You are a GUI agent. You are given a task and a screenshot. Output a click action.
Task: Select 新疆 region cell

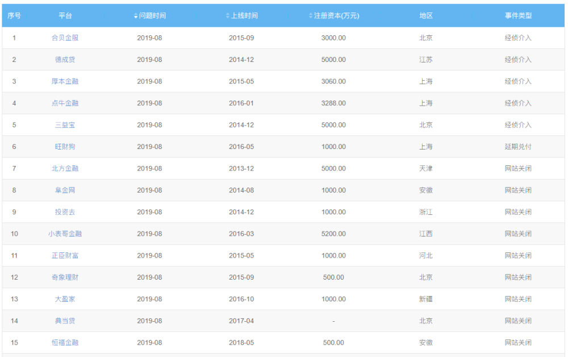click(x=426, y=299)
